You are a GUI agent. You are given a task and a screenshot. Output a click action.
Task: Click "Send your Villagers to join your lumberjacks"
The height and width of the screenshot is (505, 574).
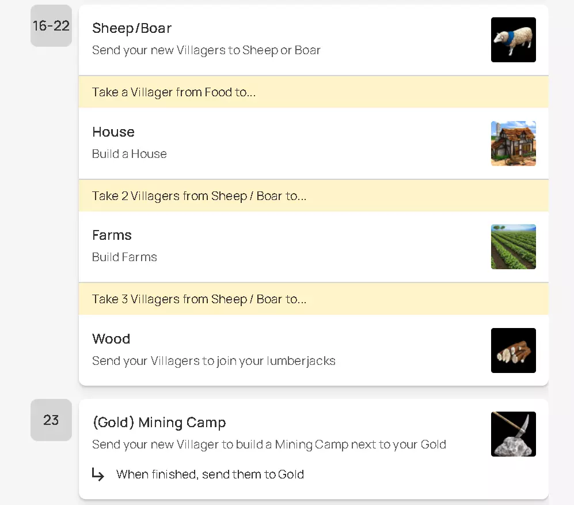pos(214,361)
